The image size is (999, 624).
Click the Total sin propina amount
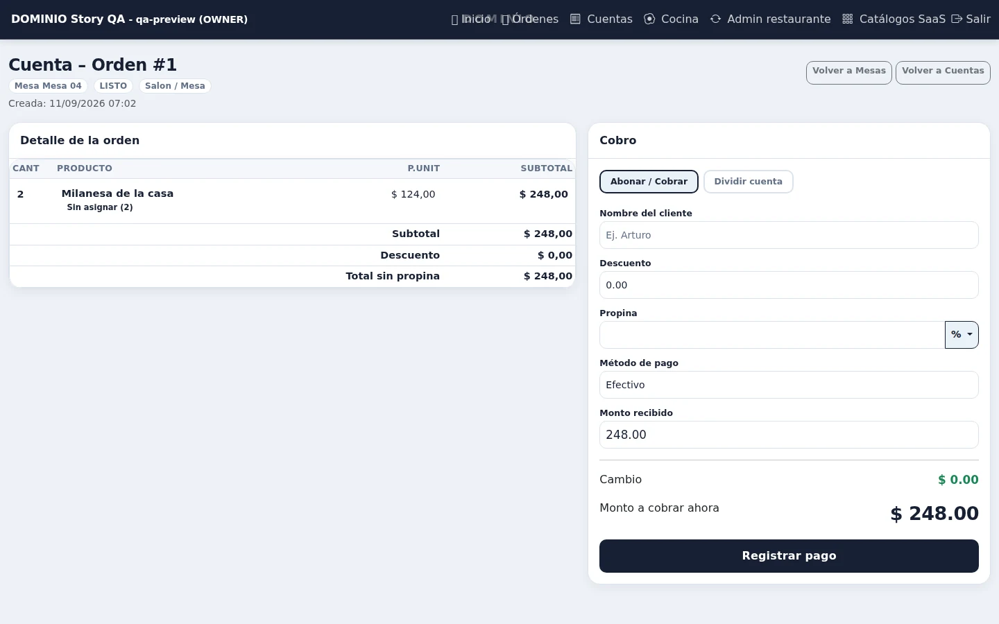tap(548, 276)
